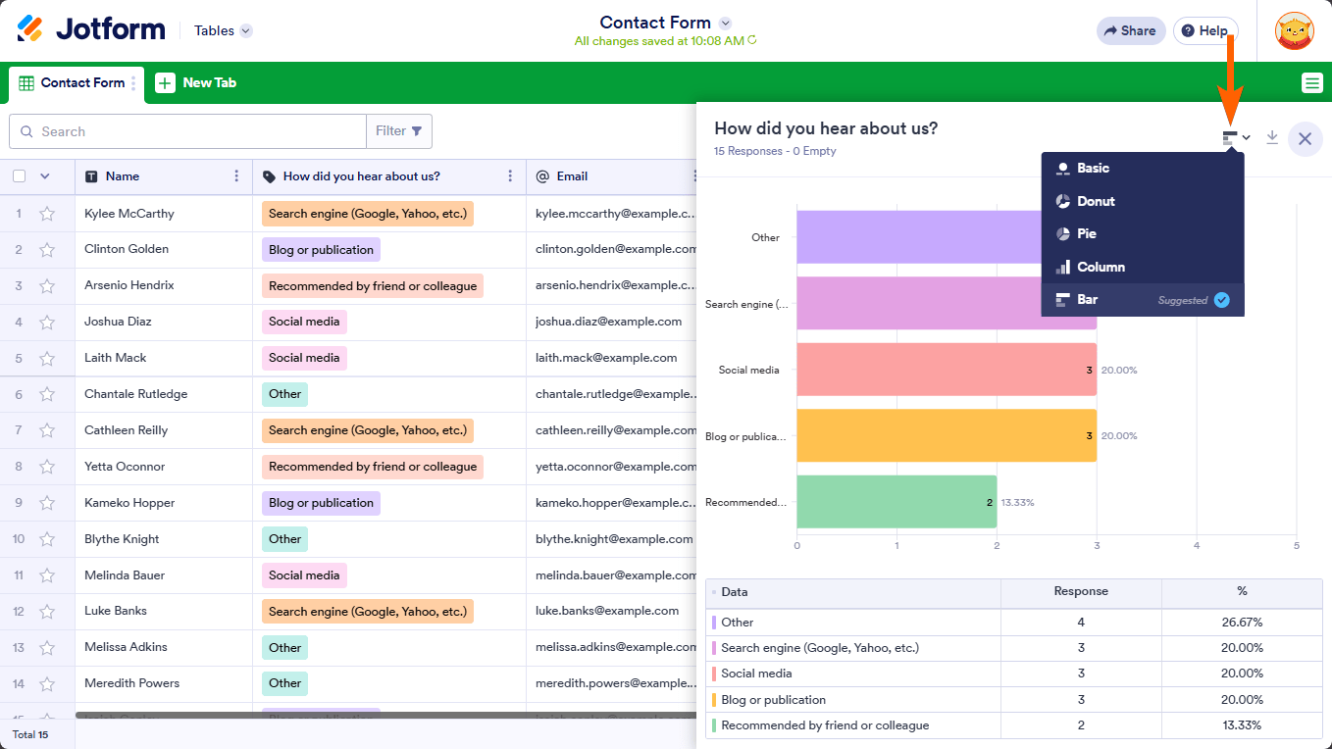
Task: Open the chart type selector icon
Action: (1236, 138)
